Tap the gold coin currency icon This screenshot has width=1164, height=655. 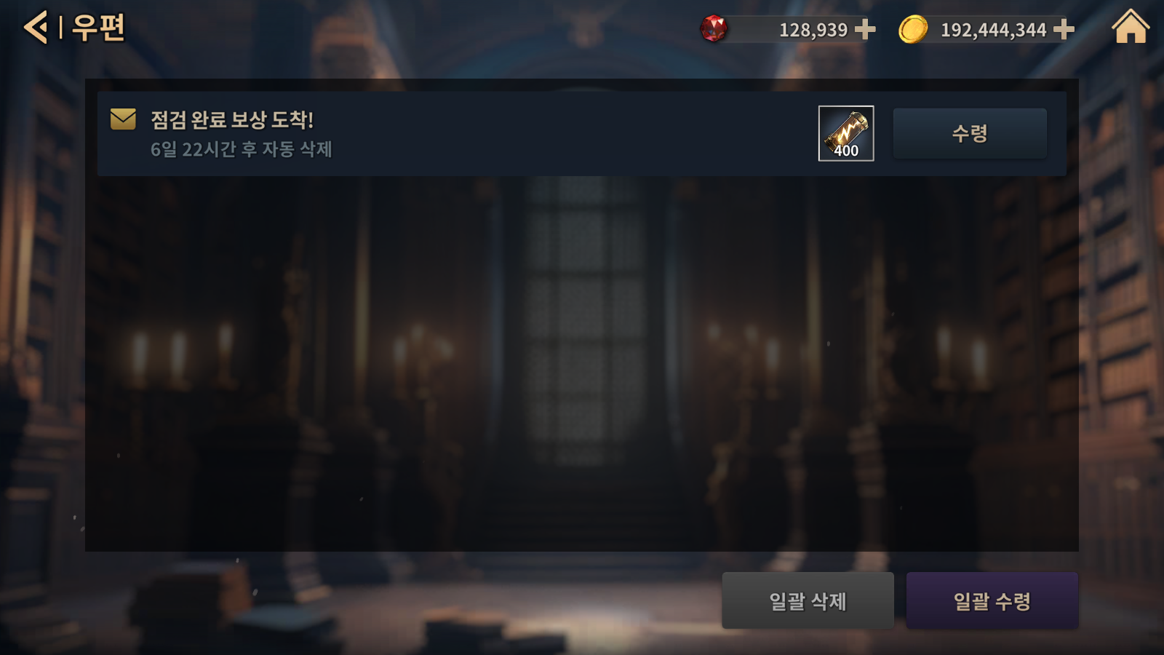pos(913,29)
